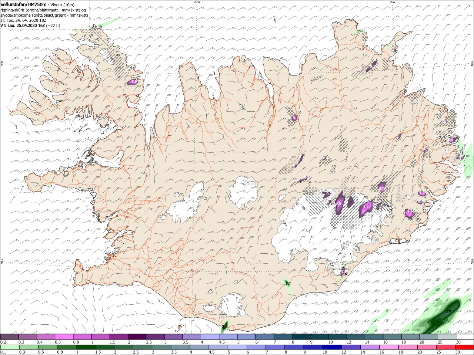Pick the dark teal top-row swatch between 8 and 9

[301, 337]
